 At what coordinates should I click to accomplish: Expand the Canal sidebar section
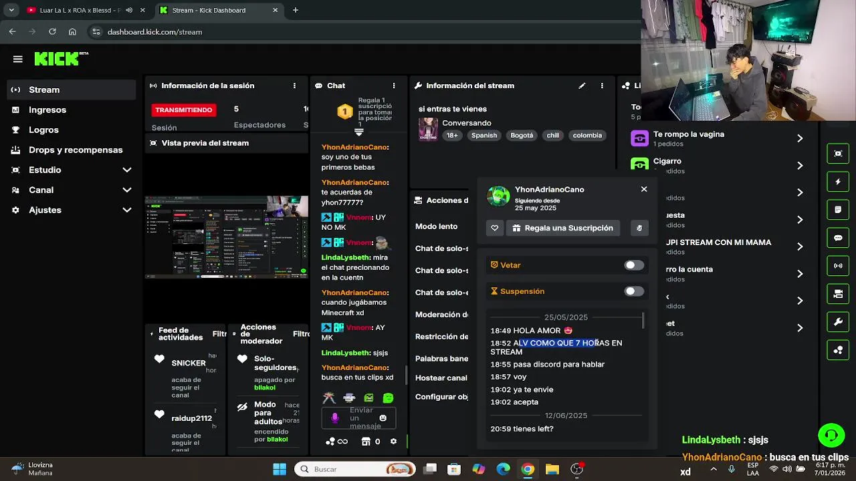[x=126, y=190]
